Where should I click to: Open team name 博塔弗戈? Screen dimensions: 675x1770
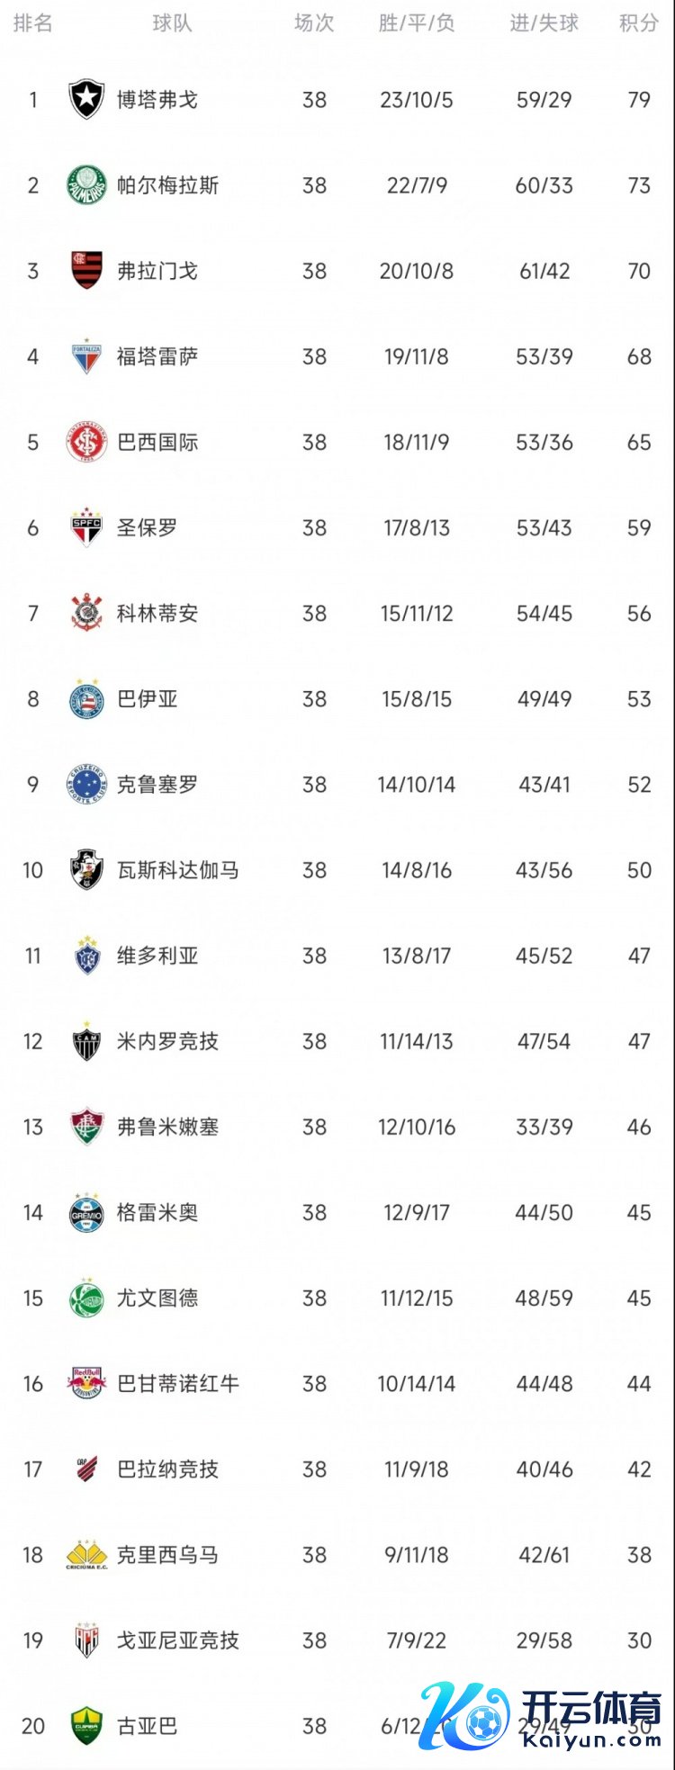(x=157, y=100)
